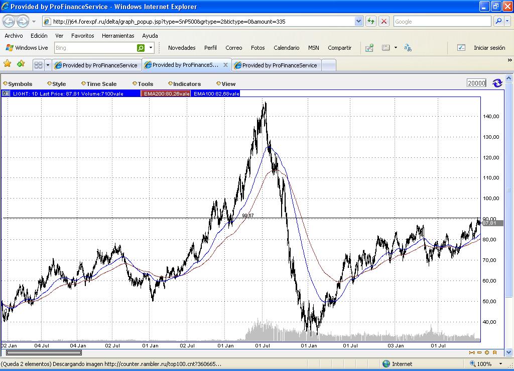Click the chart bookmark flag icon
This screenshot has width=514, height=371.
tap(495, 352)
